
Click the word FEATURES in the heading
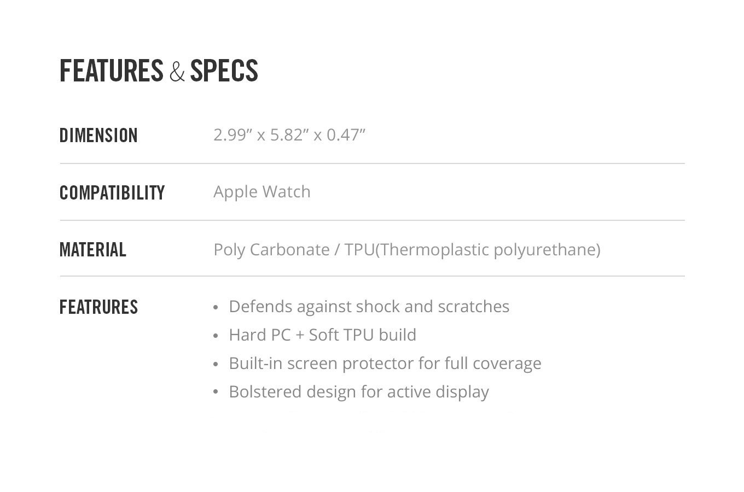(112, 71)
